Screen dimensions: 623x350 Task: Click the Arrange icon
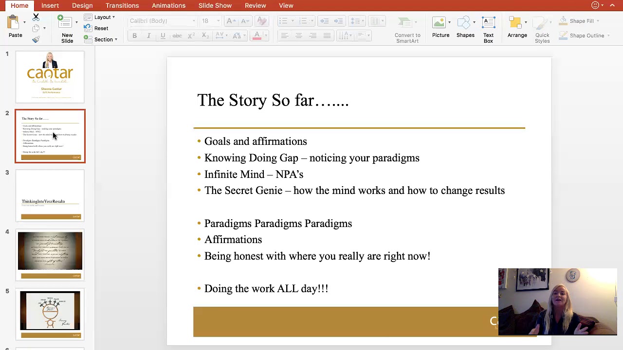coord(515,23)
